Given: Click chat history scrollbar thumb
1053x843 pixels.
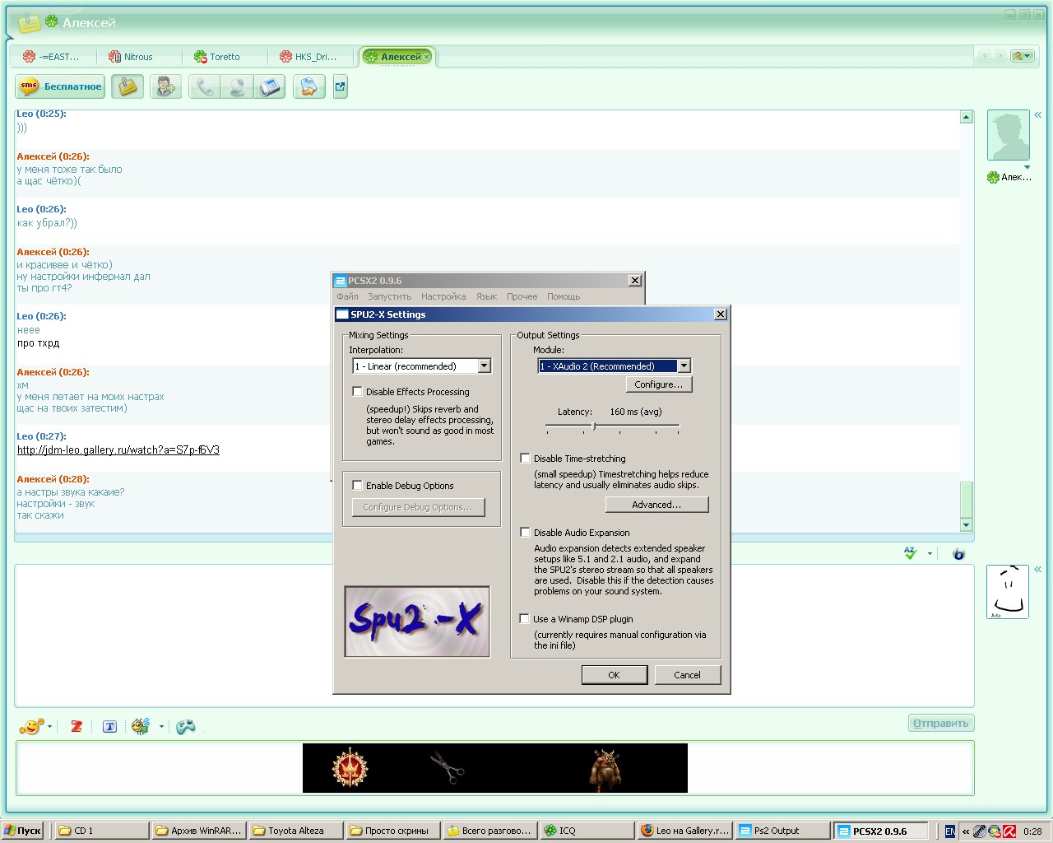Looking at the screenshot, I should pyautogui.click(x=967, y=500).
